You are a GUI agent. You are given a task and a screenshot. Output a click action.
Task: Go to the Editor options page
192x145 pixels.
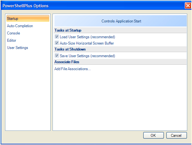[x=11, y=40]
